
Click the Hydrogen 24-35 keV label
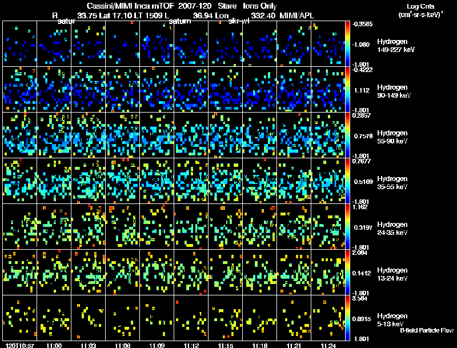tap(392, 229)
